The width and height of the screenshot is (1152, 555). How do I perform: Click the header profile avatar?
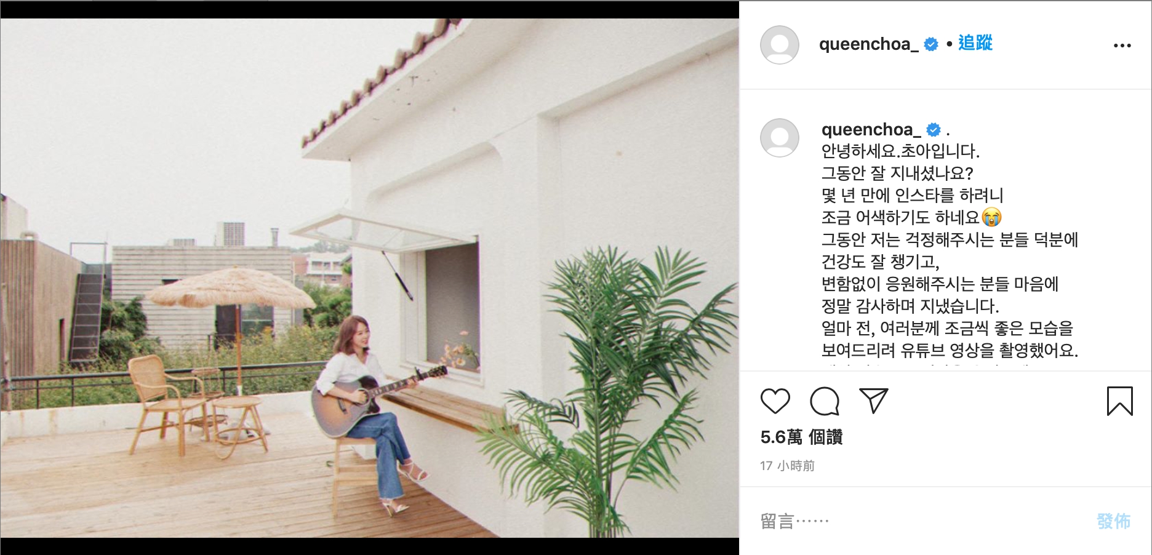(x=780, y=45)
